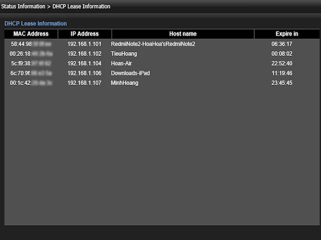321x240 pixels.
Task: Click the MAC Address column header
Action: 31,34
